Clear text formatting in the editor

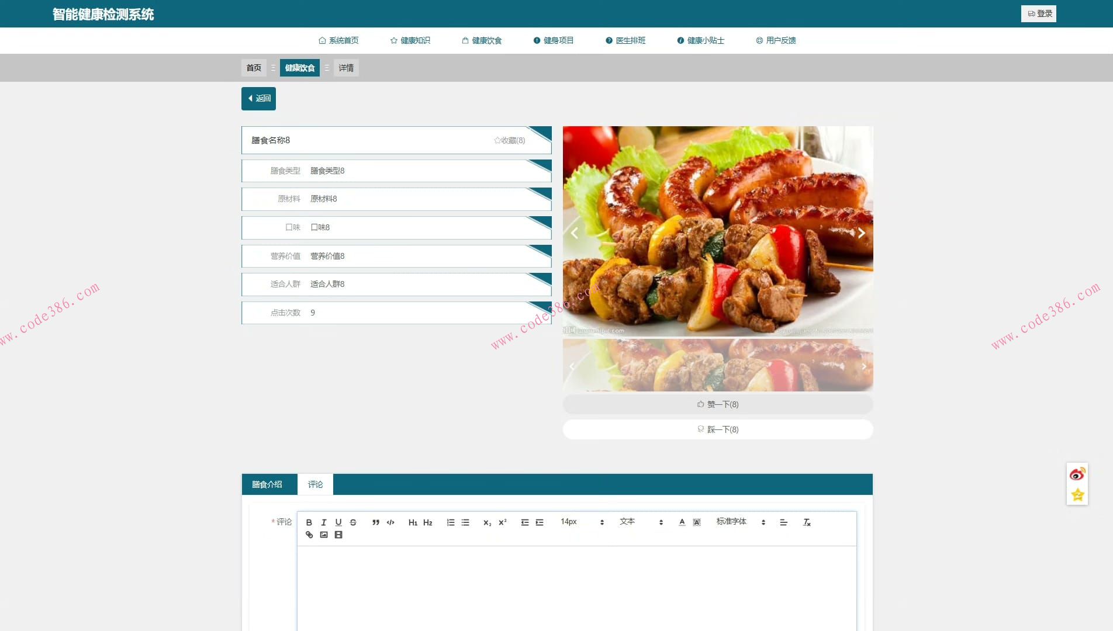pyautogui.click(x=807, y=522)
